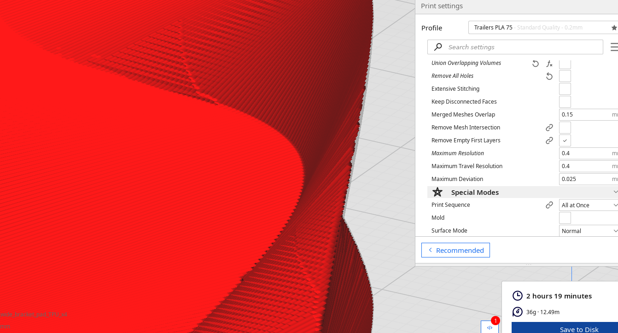This screenshot has width=618, height=333.
Task: Click the chain icon beside Print Sequence
Action: (549, 204)
